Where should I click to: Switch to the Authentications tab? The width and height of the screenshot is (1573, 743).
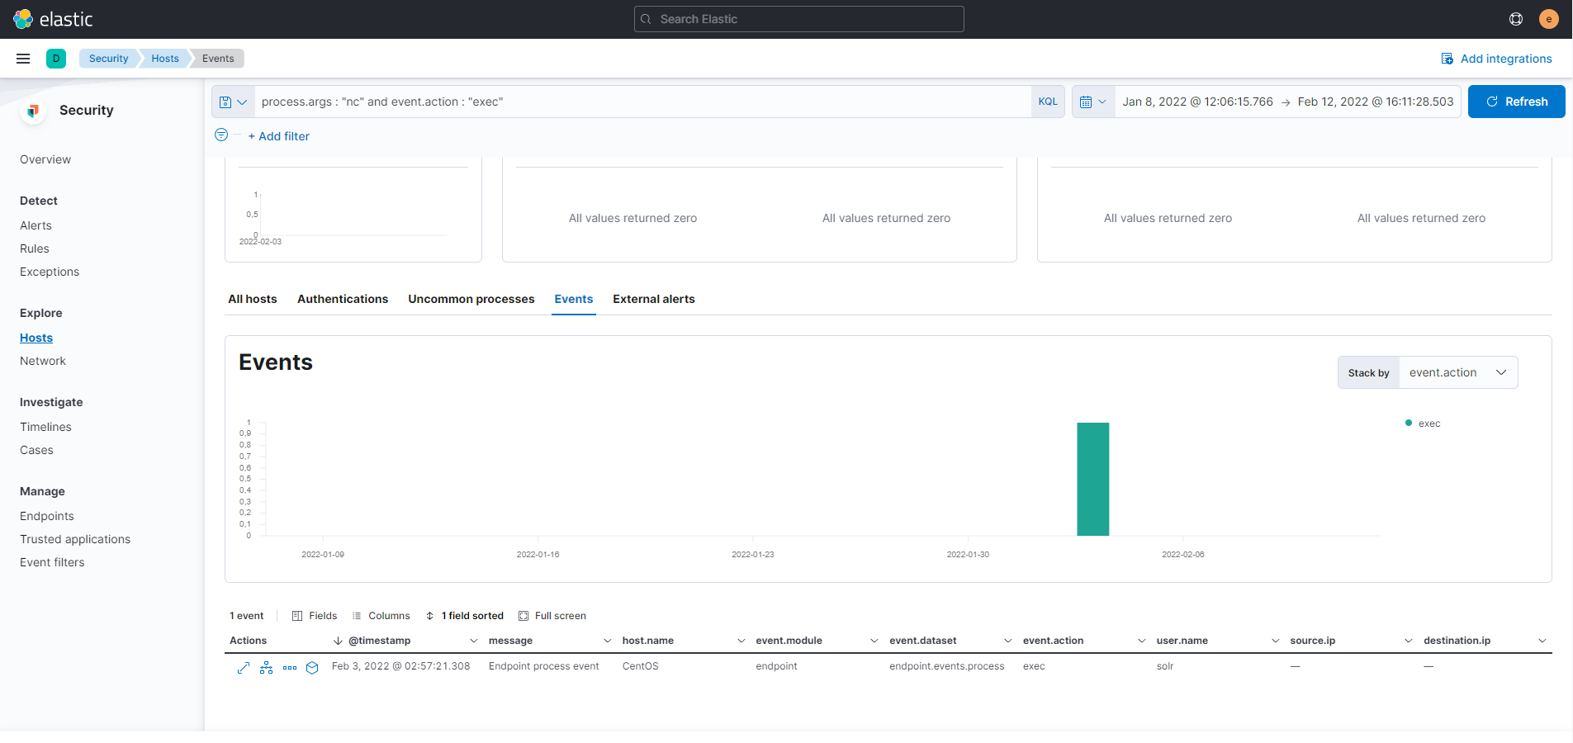(342, 299)
